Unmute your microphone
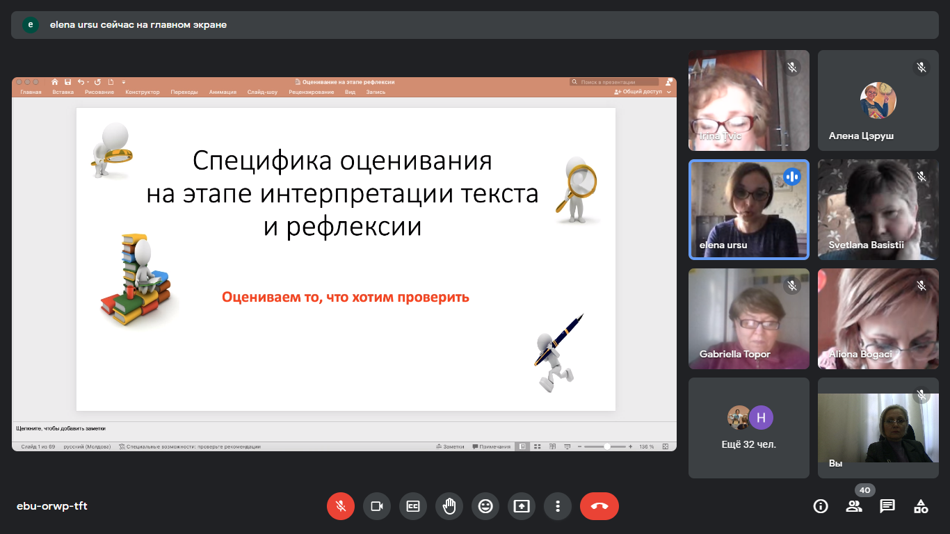This screenshot has width=950, height=534. (341, 506)
